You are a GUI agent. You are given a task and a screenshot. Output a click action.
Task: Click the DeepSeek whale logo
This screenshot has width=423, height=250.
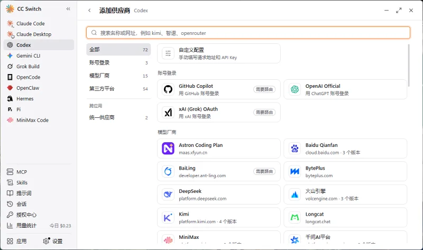[168, 195]
